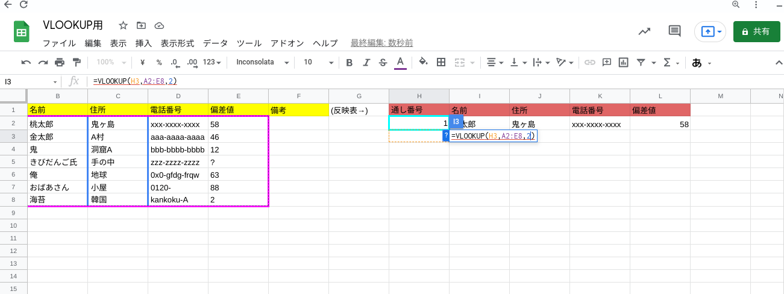Click the 共有 share button

coord(756,31)
